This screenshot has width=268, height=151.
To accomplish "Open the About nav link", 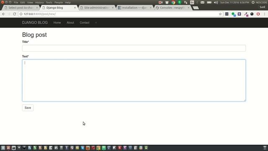I will click(x=70, y=23).
